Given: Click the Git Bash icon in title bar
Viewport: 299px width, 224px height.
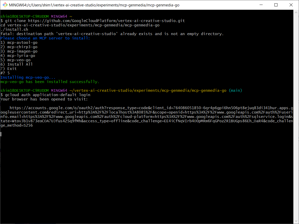Looking at the screenshot, I should [x=5, y=5].
